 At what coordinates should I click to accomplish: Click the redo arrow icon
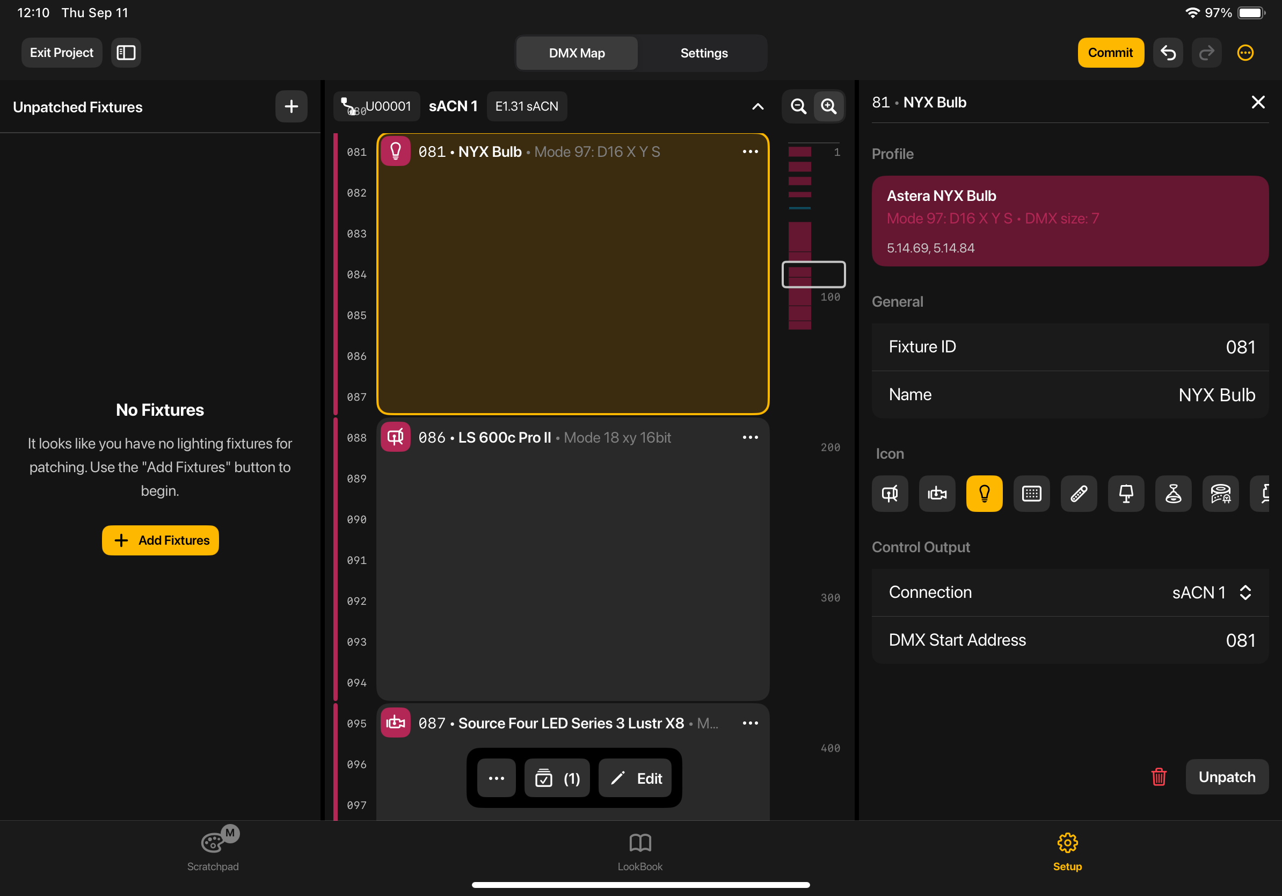click(x=1206, y=53)
